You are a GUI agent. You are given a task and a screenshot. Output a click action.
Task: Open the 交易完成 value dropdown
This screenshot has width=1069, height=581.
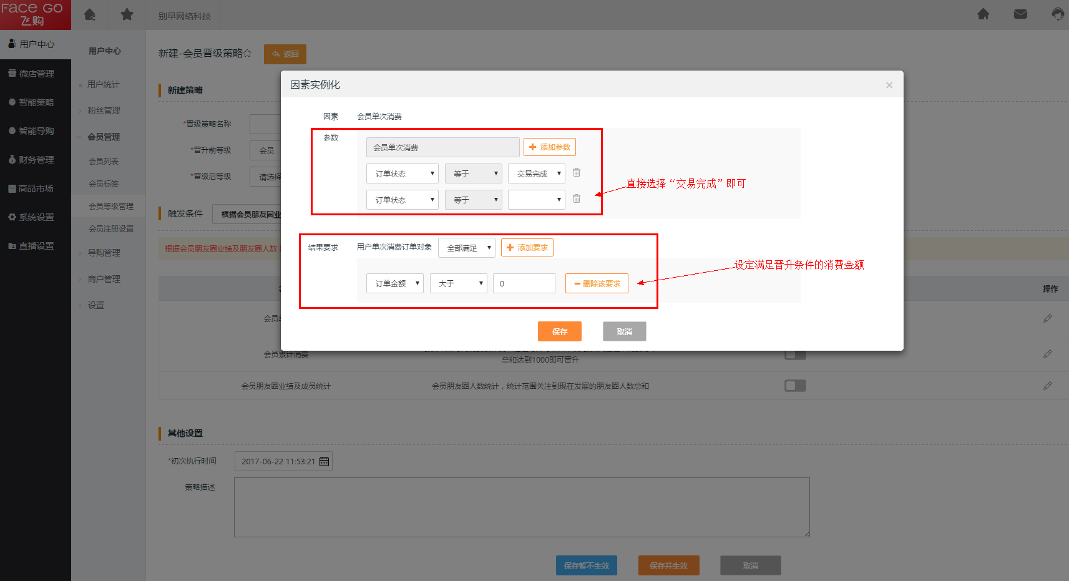click(536, 173)
